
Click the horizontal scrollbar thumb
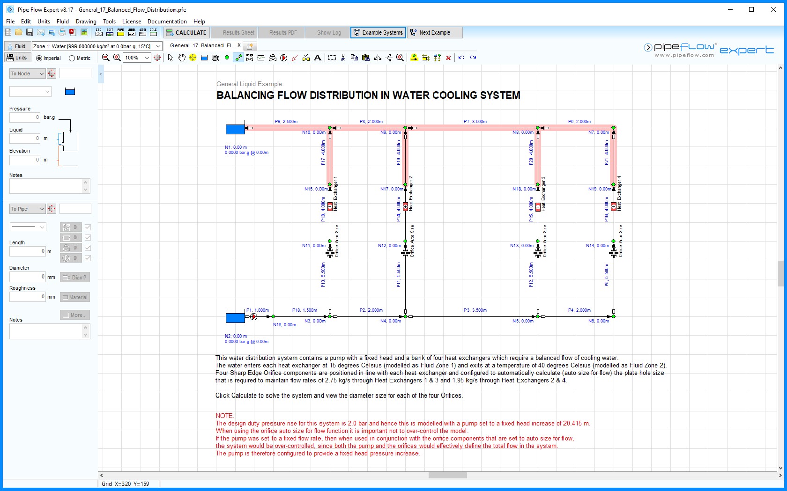(x=448, y=475)
